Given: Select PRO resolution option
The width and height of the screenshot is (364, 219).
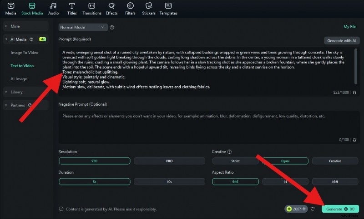Looking at the screenshot, I should click(169, 161).
